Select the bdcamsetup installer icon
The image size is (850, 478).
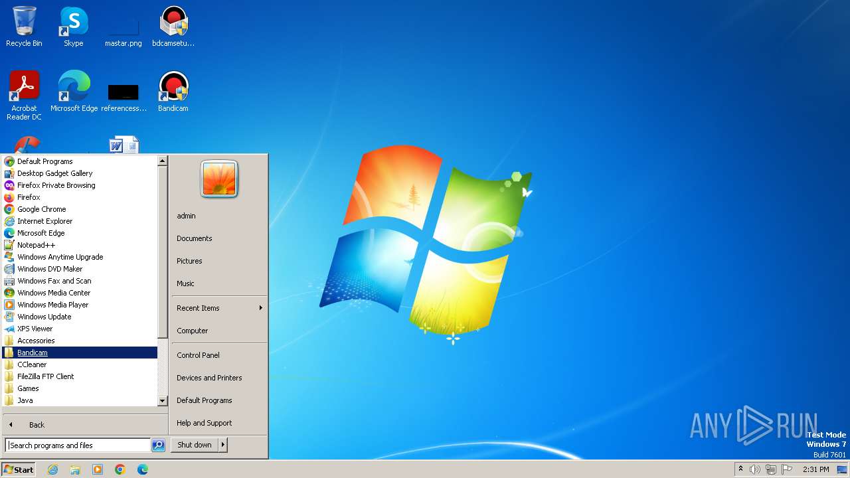coord(173,27)
